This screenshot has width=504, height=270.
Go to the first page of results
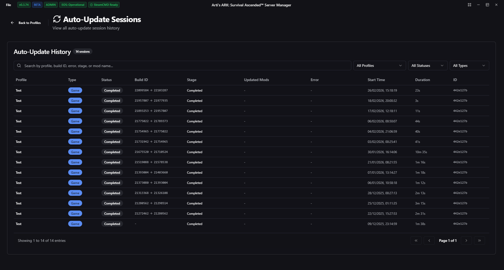(416, 241)
